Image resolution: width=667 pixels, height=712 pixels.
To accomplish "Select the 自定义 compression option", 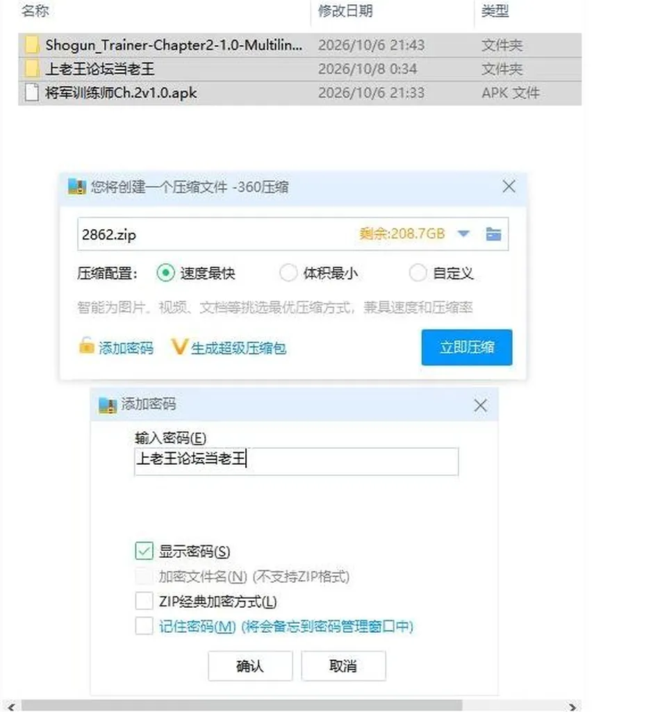I will tap(418, 273).
